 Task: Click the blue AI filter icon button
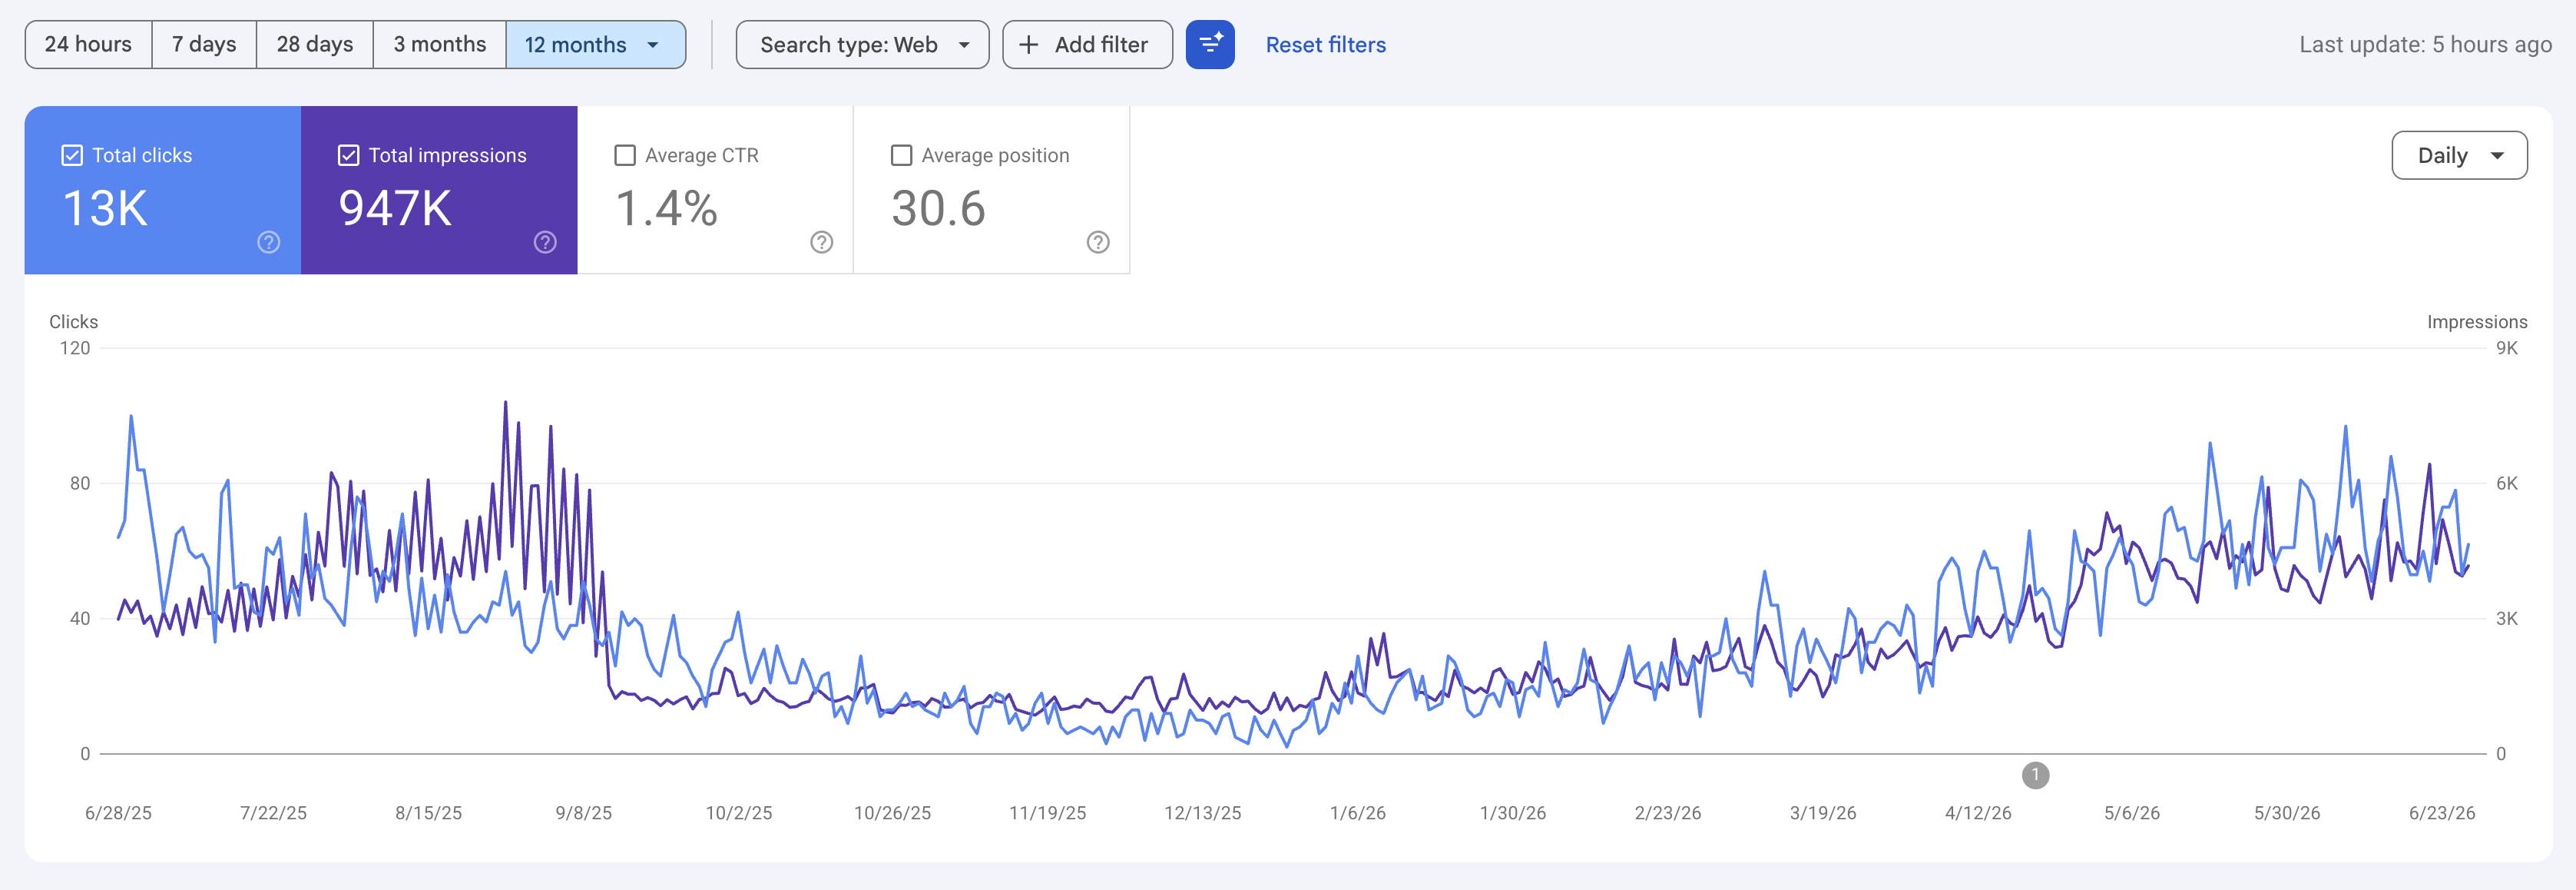[x=1210, y=45]
